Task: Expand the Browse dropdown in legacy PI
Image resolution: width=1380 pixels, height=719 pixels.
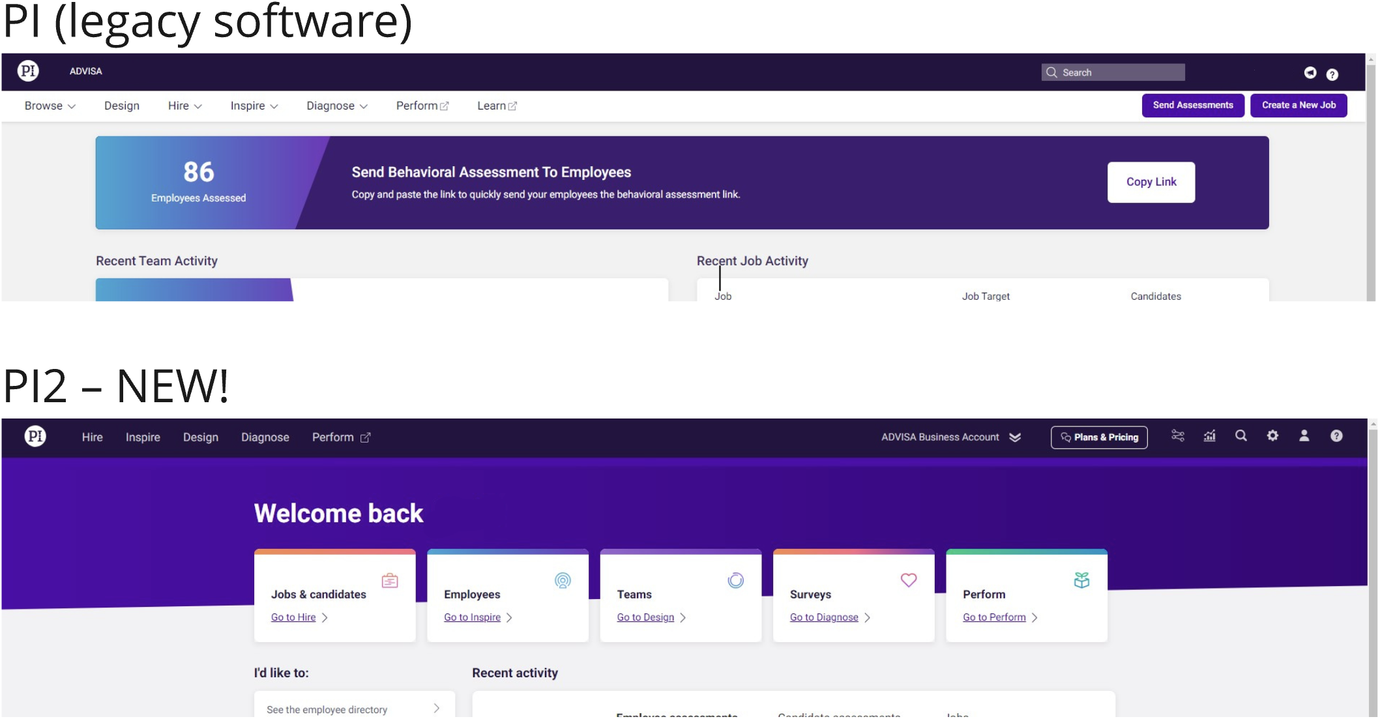Action: click(49, 105)
